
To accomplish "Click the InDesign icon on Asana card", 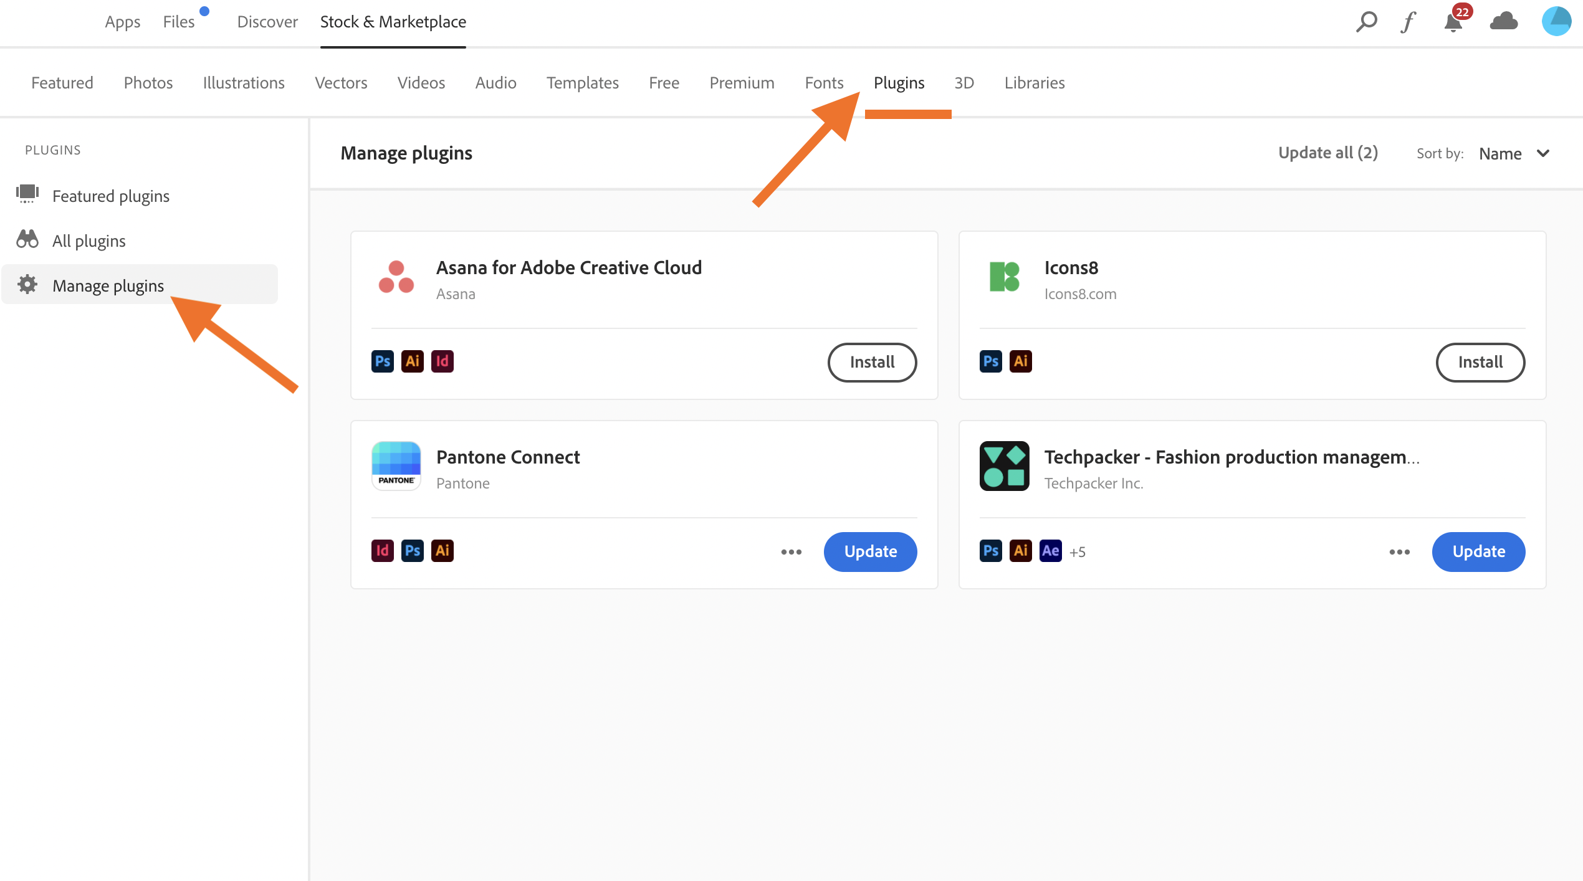I will (x=442, y=361).
